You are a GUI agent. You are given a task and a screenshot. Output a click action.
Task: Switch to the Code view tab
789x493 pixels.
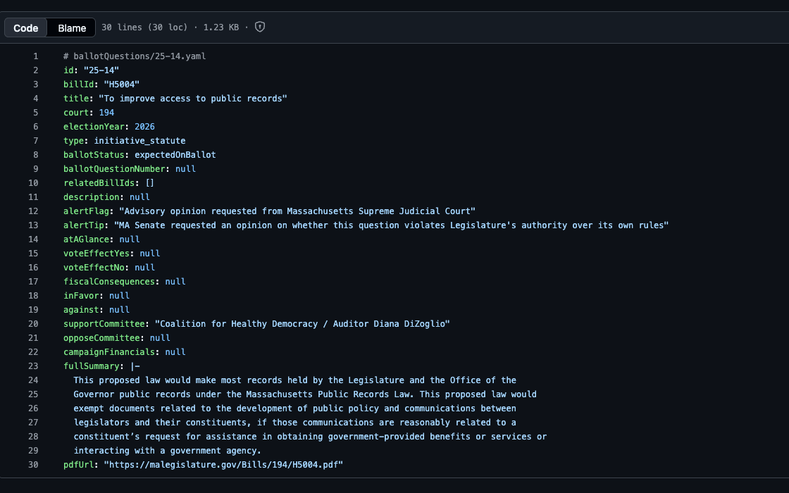(25, 27)
